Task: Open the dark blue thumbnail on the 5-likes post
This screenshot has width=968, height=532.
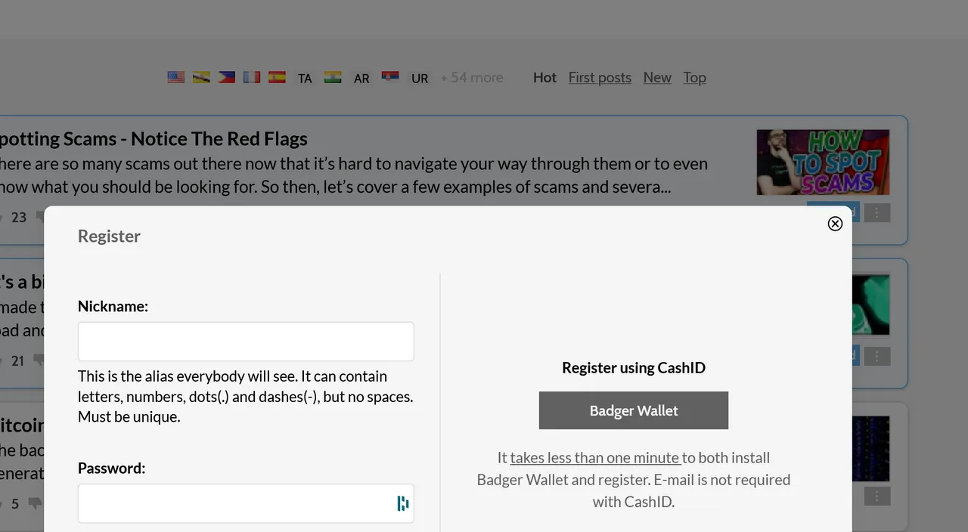Action: (870, 448)
